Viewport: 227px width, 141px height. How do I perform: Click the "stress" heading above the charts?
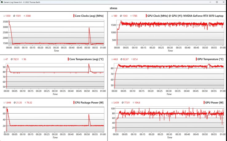point(113,8)
